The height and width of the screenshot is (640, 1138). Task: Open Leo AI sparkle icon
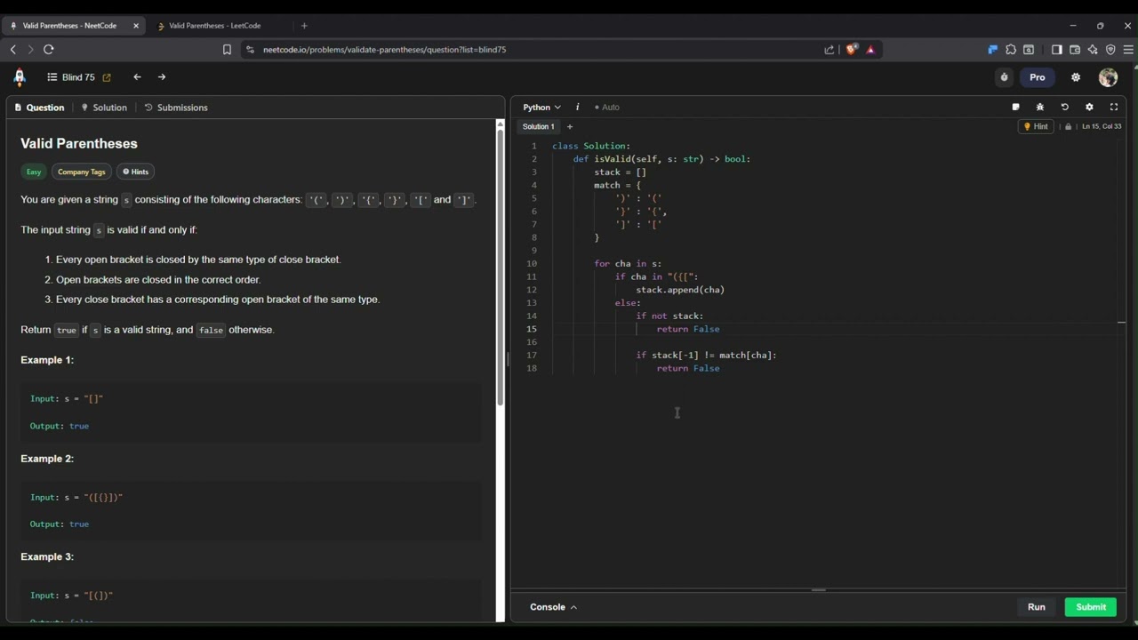(x=1093, y=50)
